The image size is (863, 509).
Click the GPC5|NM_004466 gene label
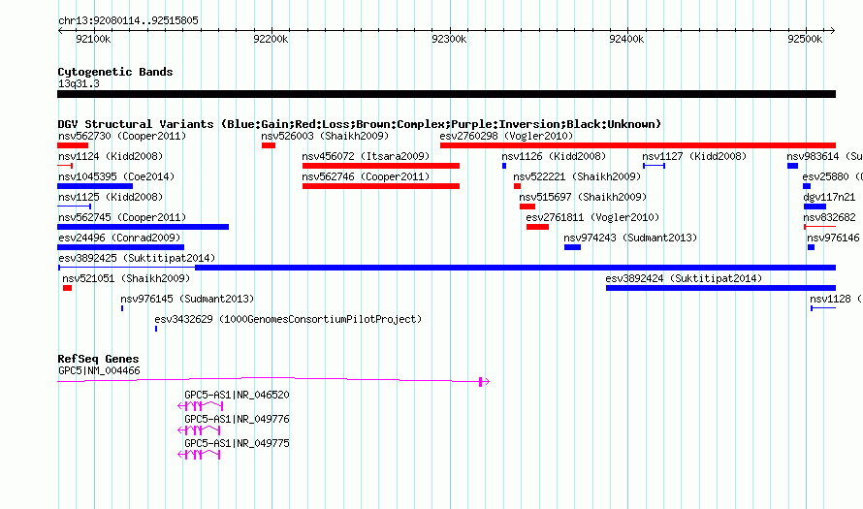[99, 371]
